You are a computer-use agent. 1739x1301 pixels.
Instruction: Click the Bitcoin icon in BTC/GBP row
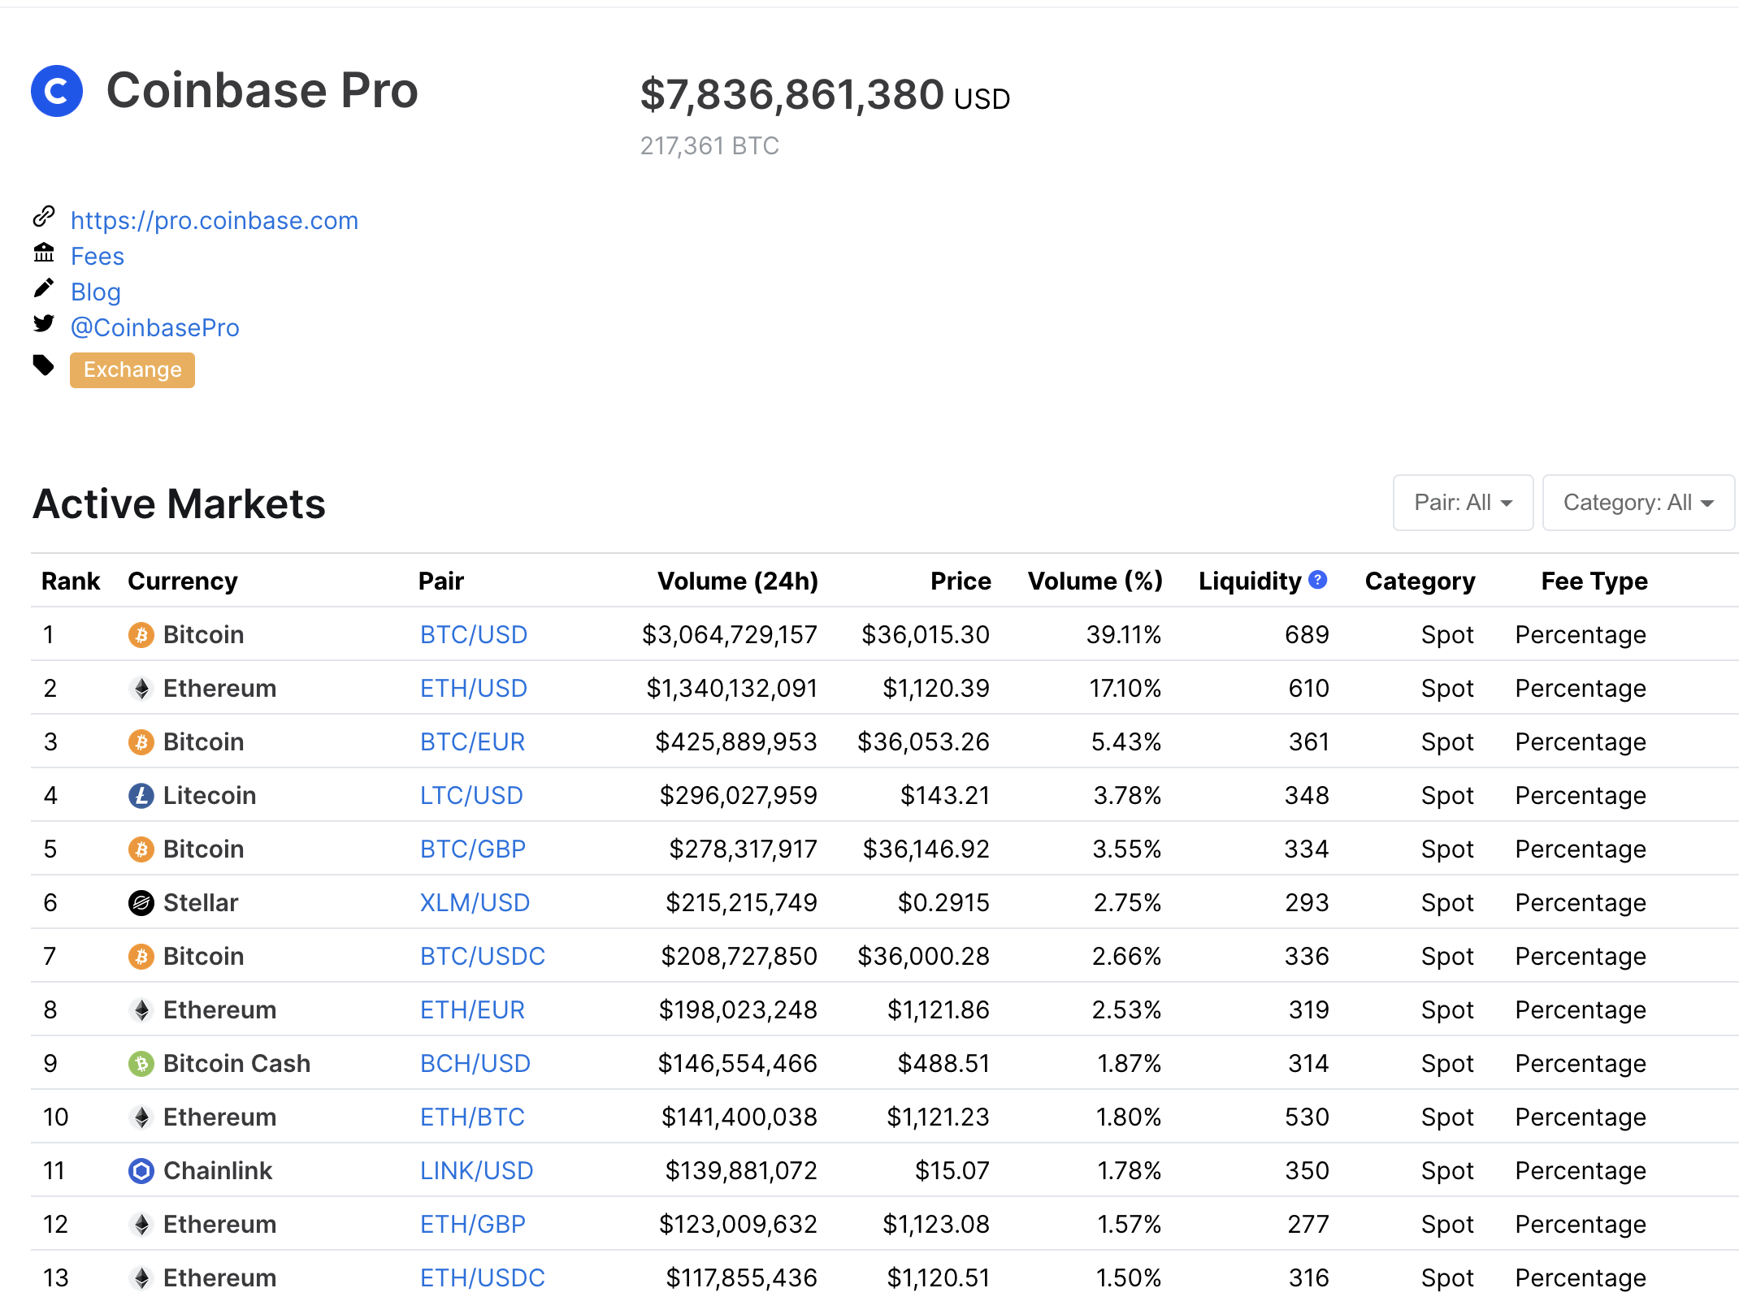coord(141,849)
